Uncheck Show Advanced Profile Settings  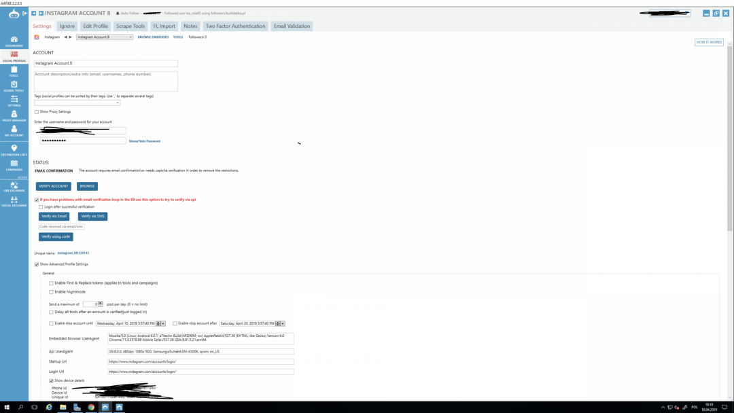click(37, 264)
